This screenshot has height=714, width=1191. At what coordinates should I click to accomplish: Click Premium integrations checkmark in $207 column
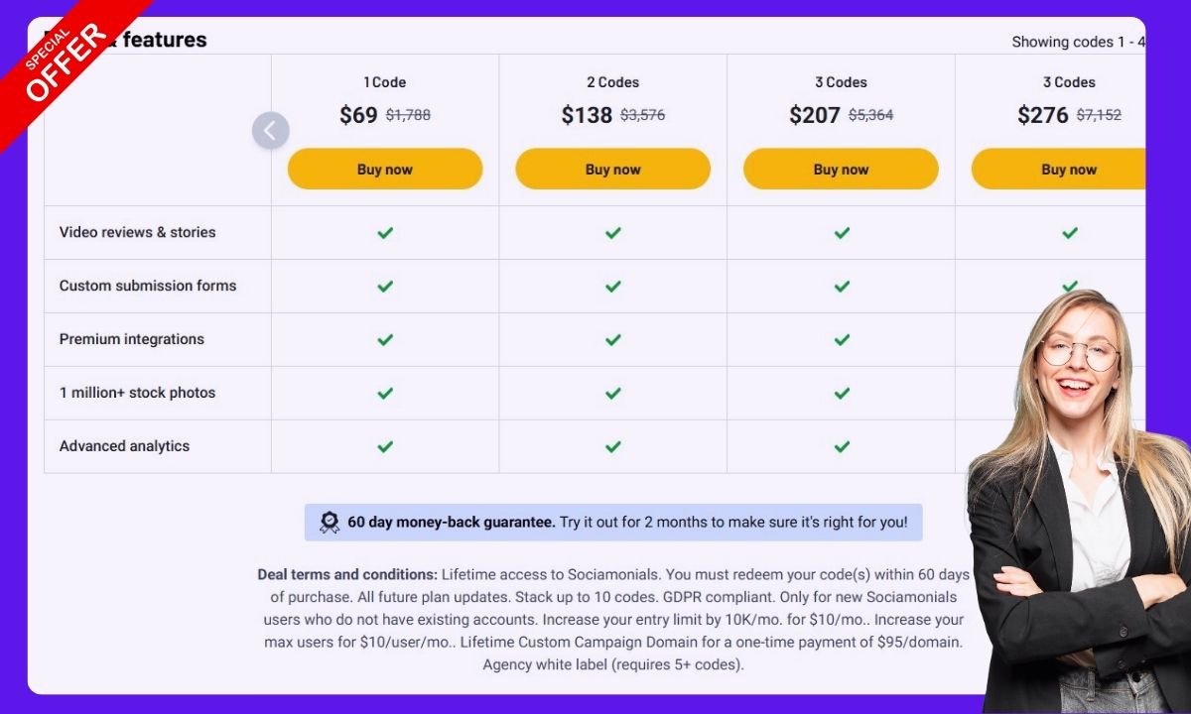coord(842,340)
